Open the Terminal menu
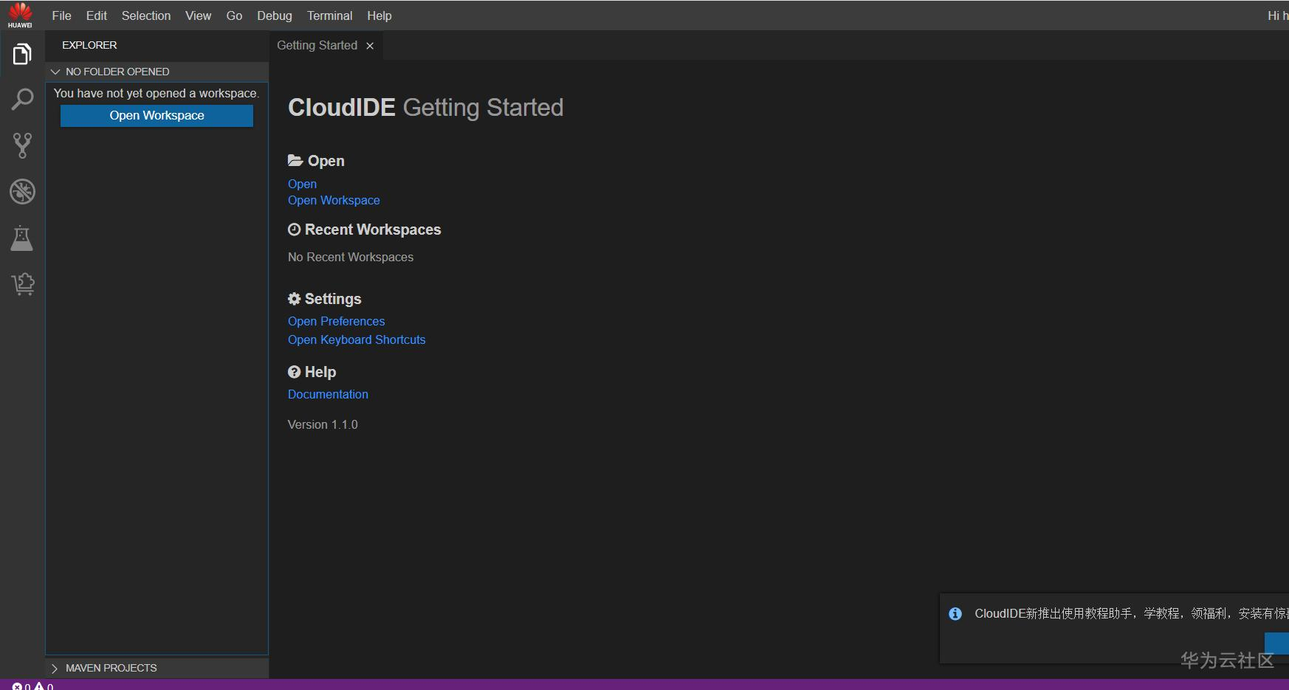Screen dimensions: 1289x690 point(330,15)
